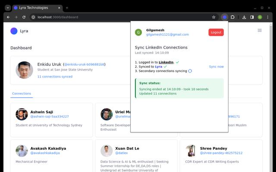This screenshot has width=276, height=172.
Task: Open the hamburger menu on Lyra page
Action: 260,31
